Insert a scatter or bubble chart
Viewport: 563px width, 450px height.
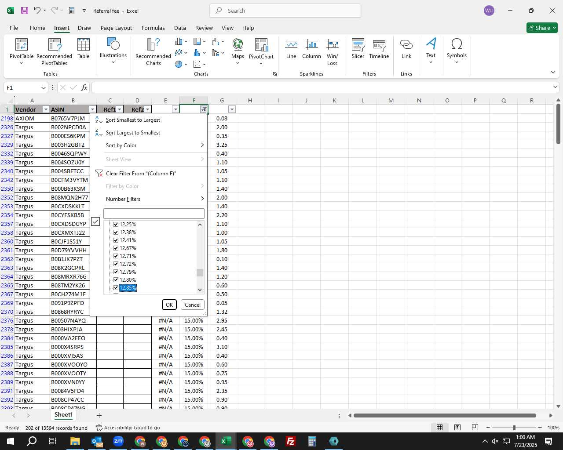click(199, 64)
